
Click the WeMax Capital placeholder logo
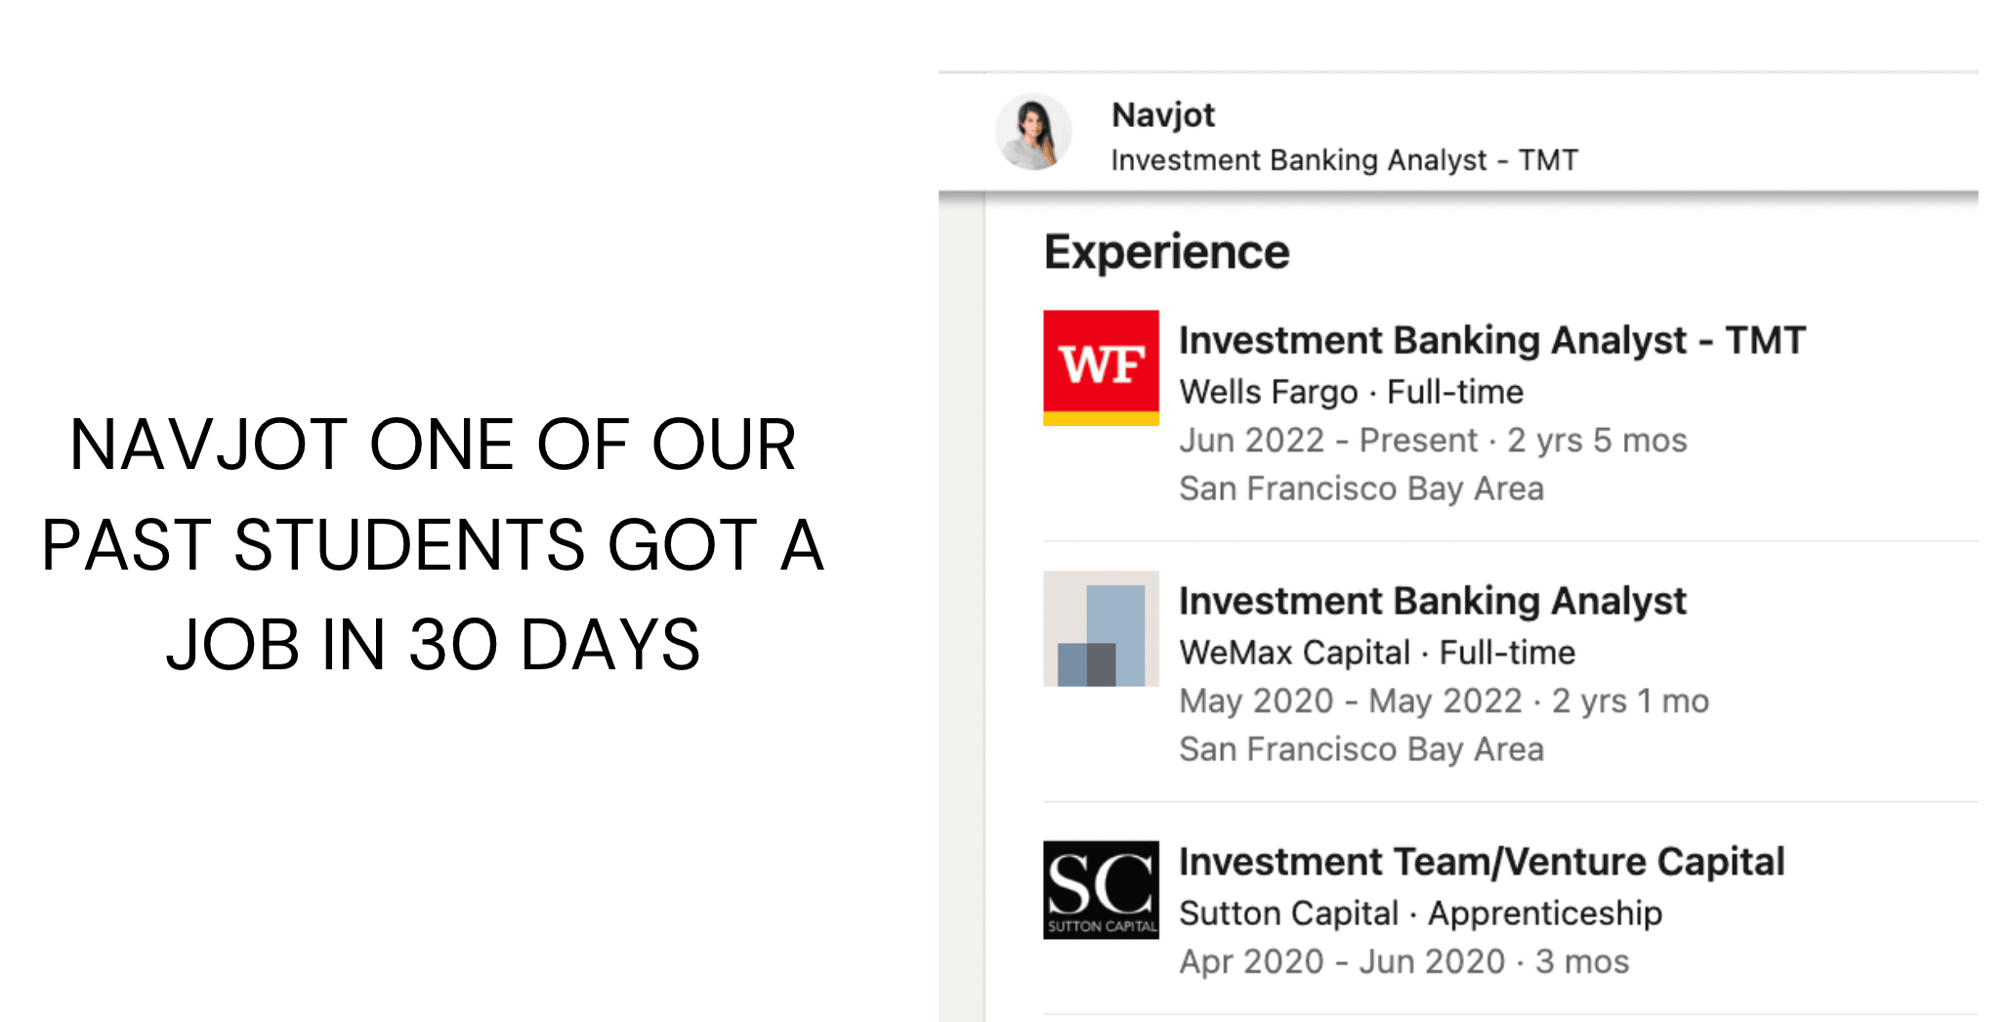click(1101, 628)
